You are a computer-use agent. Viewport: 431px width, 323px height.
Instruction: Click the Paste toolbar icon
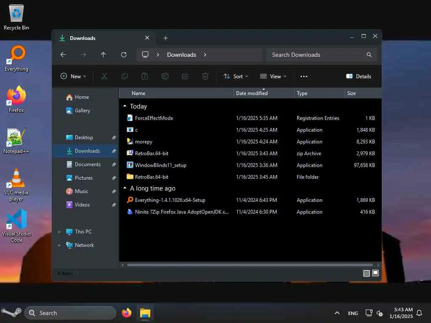(x=145, y=77)
